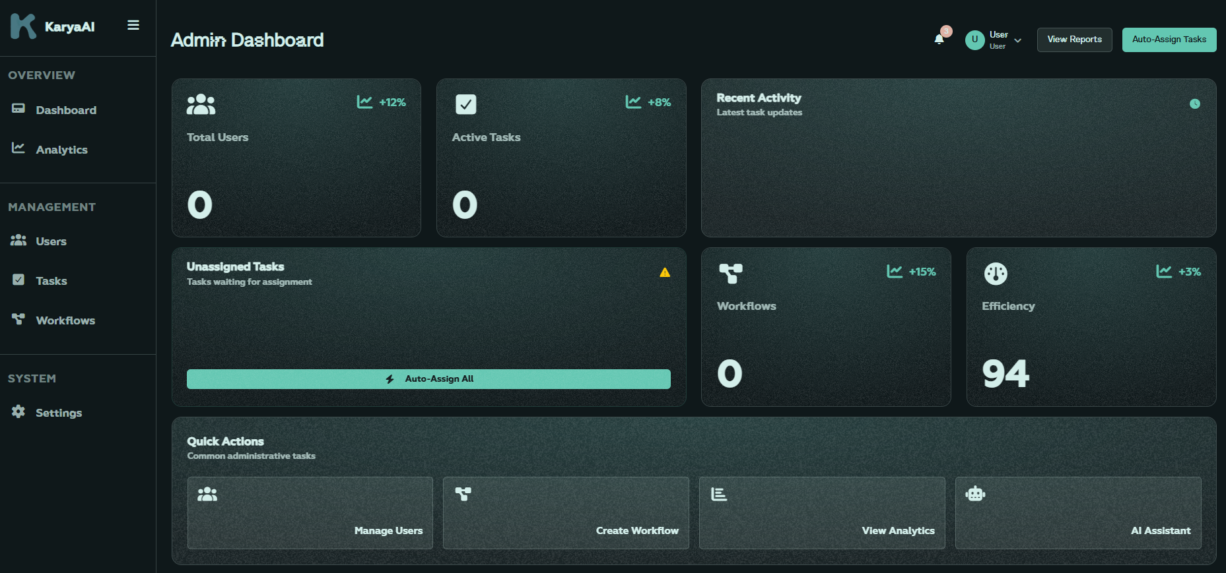Open the AI Assistant quick action

pyautogui.click(x=1077, y=513)
